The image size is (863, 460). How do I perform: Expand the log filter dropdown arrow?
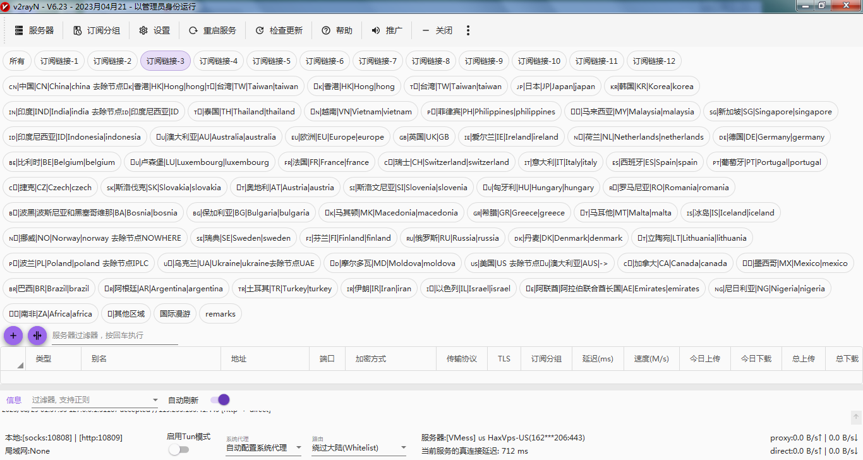pos(155,400)
